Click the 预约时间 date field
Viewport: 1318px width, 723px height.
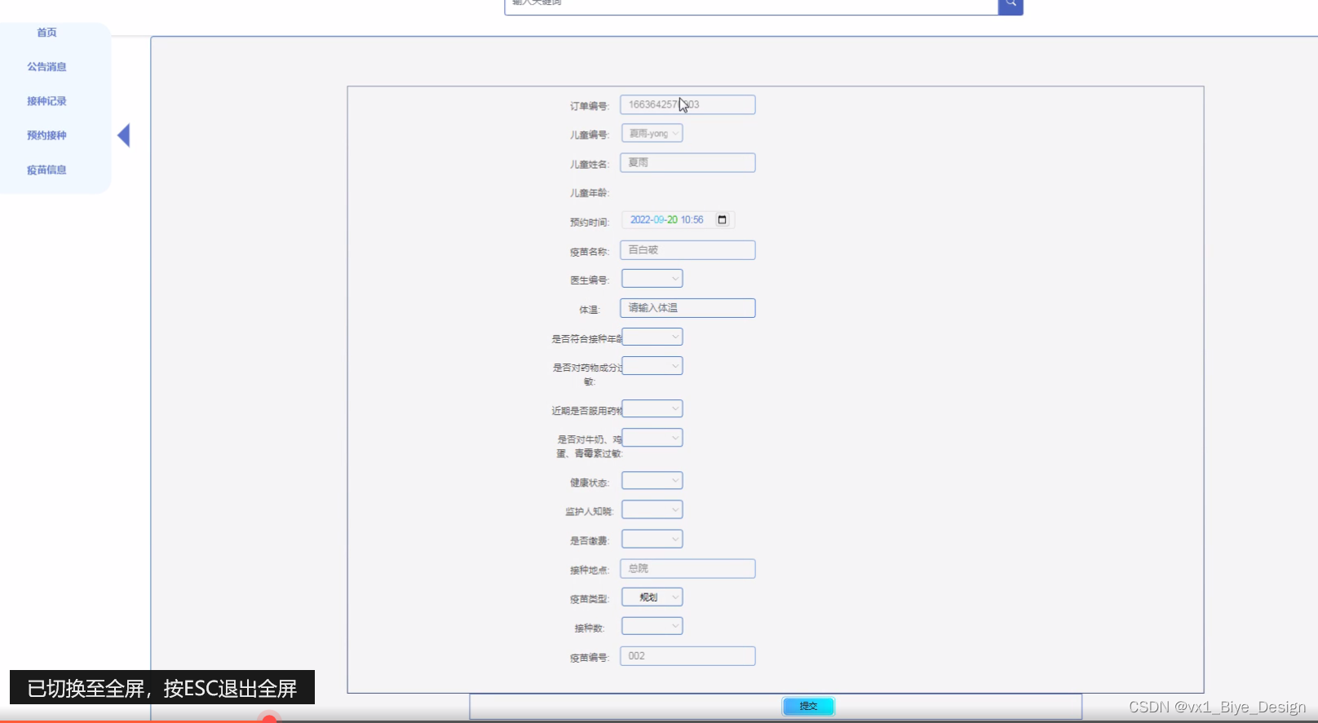point(678,220)
